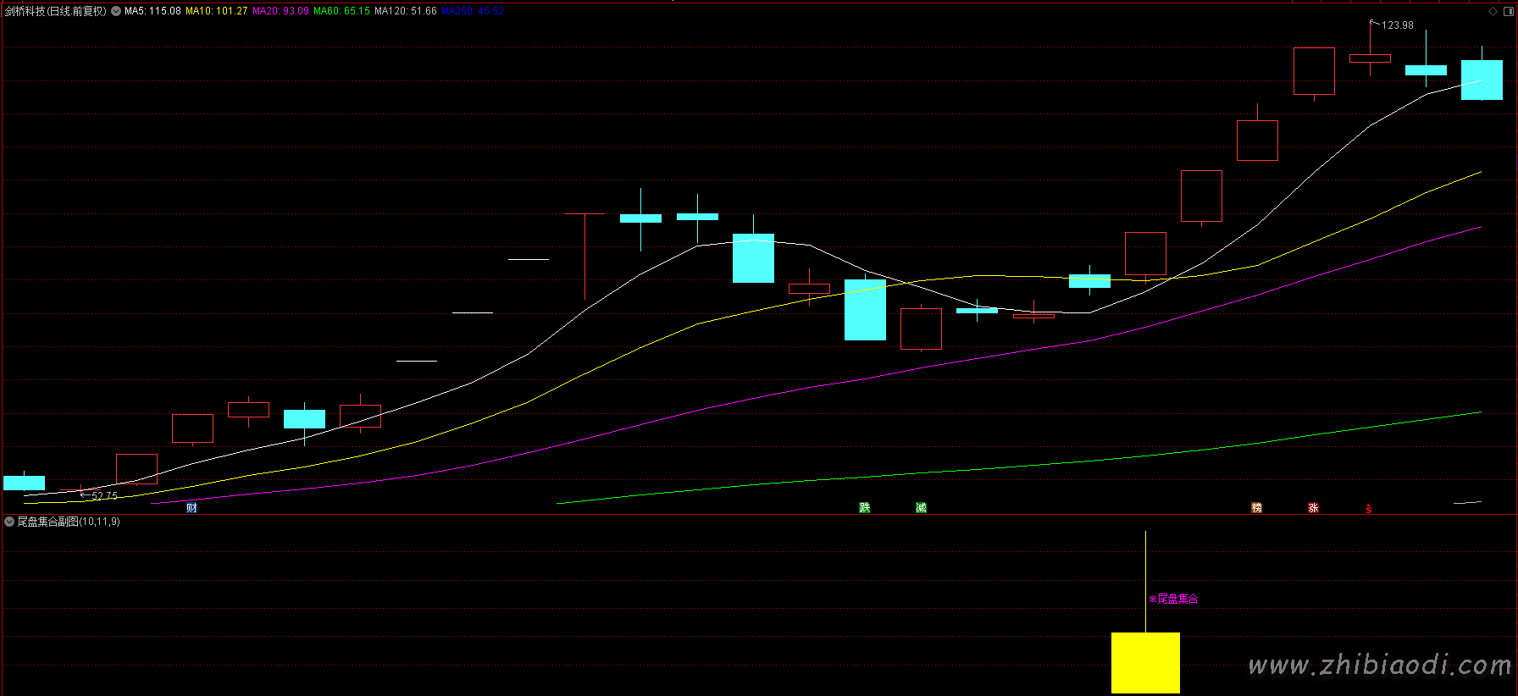This screenshot has width=1518, height=696.
Task: Click the rightmost cyan candlestick
Action: pos(1482,80)
